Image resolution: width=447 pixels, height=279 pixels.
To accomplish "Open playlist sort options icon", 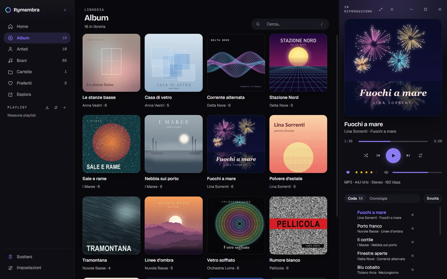I will [x=56, y=108].
